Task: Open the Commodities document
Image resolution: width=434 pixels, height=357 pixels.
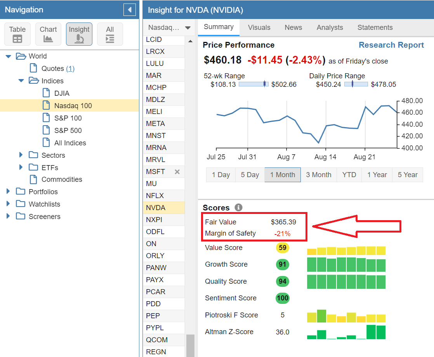Action: coord(62,179)
